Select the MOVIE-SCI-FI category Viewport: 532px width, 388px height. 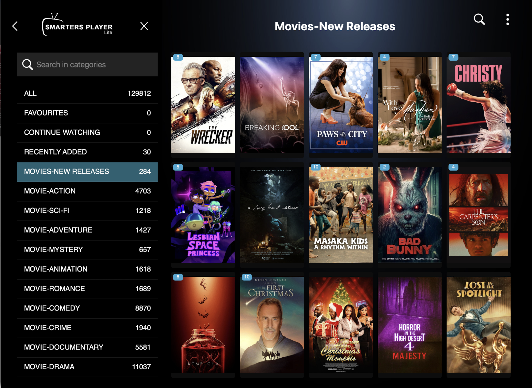pos(87,210)
